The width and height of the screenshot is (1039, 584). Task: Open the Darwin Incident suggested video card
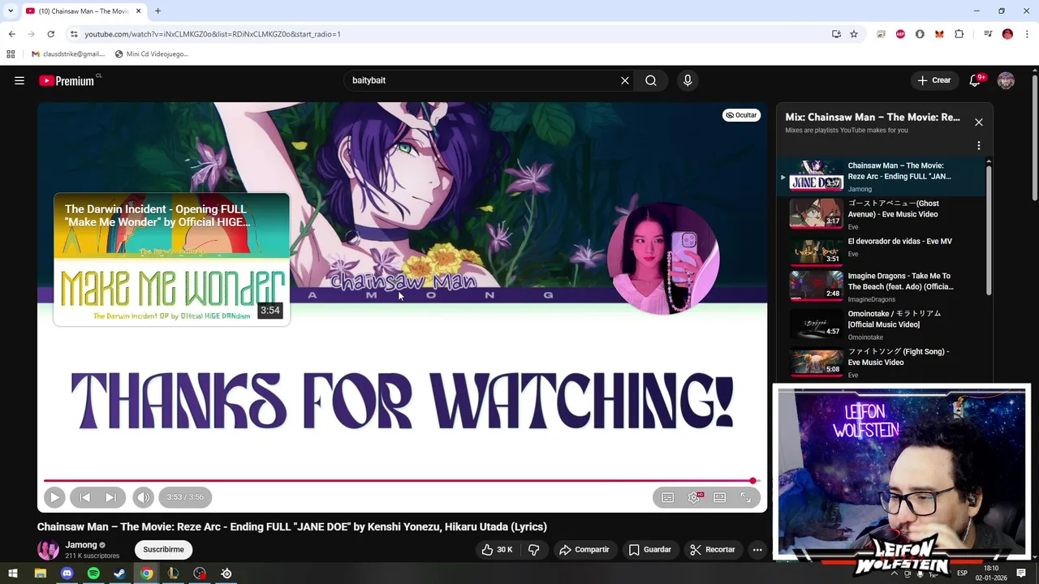[171, 259]
